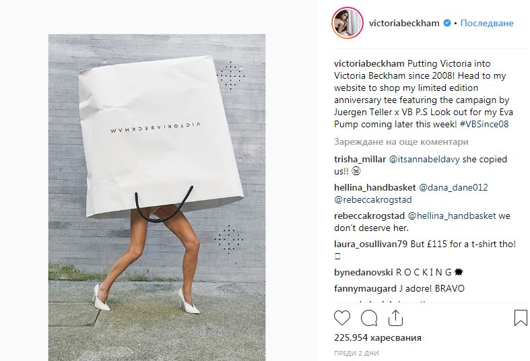The width and height of the screenshot is (530, 361).
Task: Open the @itsannabeldavy mention
Action: [x=424, y=159]
